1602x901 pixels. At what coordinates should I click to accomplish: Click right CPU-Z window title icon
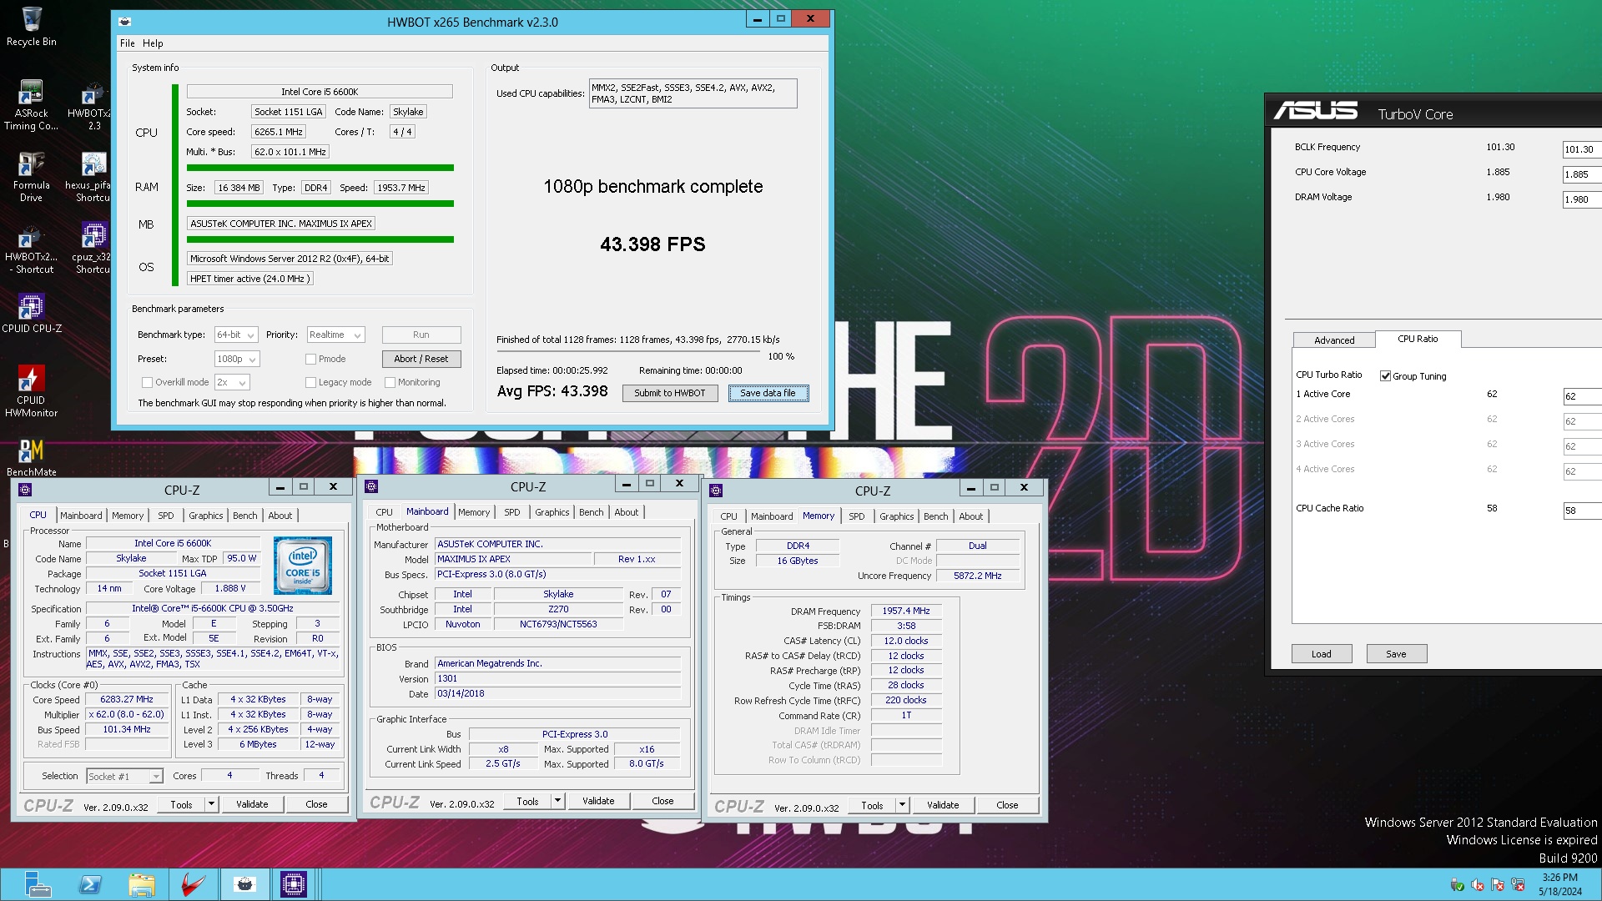[x=716, y=491]
